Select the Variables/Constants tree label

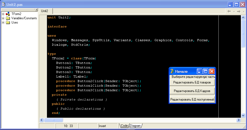pos(24,18)
